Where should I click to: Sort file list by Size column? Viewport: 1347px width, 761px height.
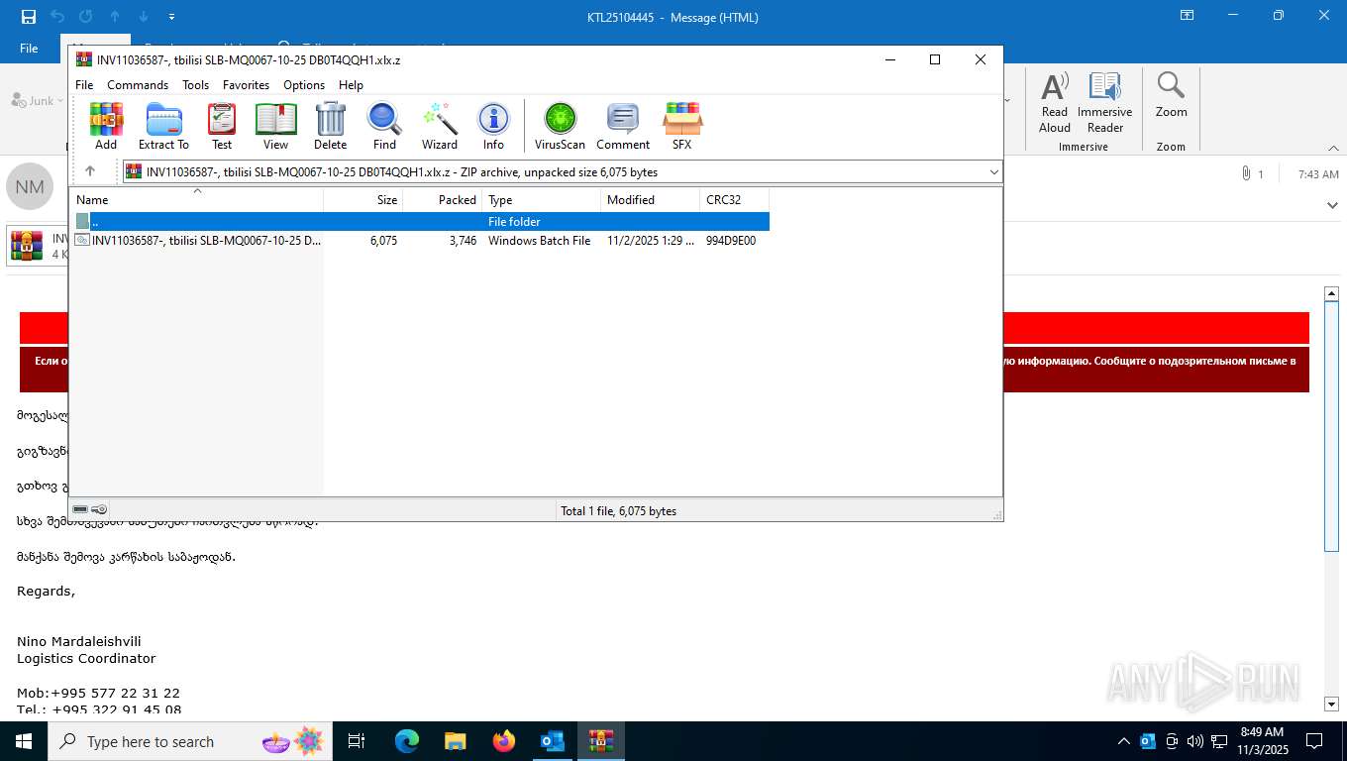[363, 199]
